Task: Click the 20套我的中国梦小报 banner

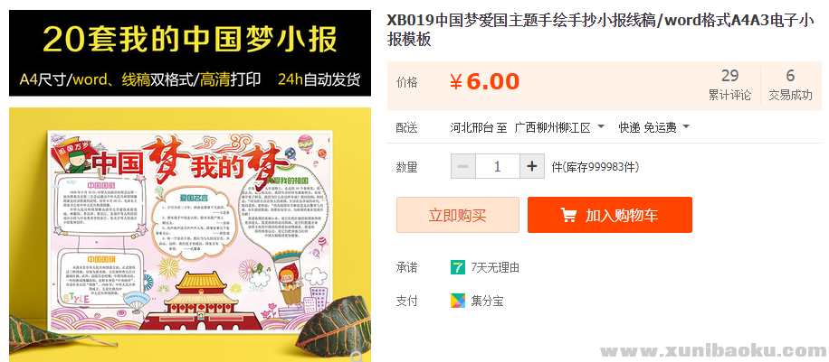Action: pos(190,52)
